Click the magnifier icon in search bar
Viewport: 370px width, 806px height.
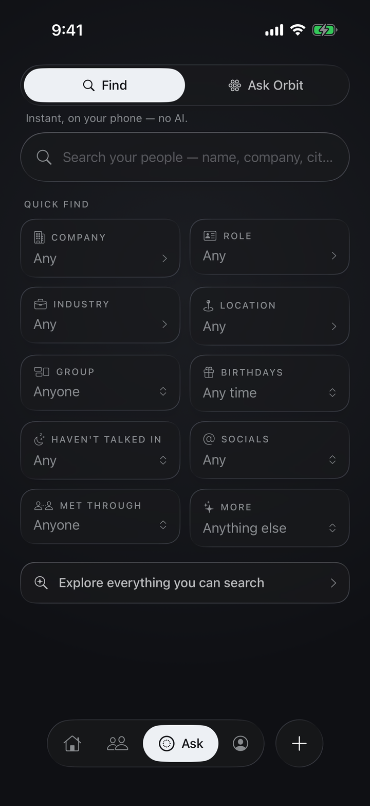(44, 157)
